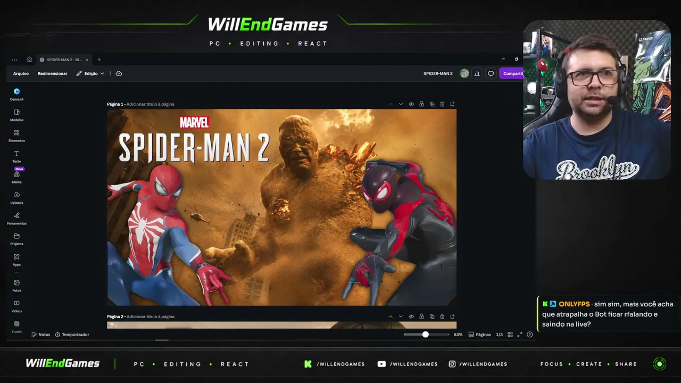Image resolution: width=681 pixels, height=383 pixels.
Task: Add a title to Página 1
Action: (151, 104)
